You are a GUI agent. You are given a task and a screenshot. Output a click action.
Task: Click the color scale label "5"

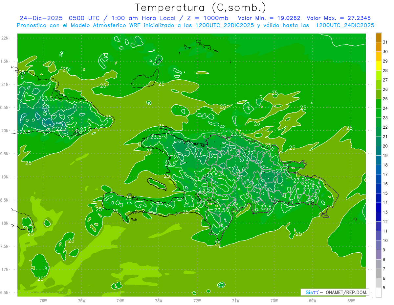tap(384, 288)
